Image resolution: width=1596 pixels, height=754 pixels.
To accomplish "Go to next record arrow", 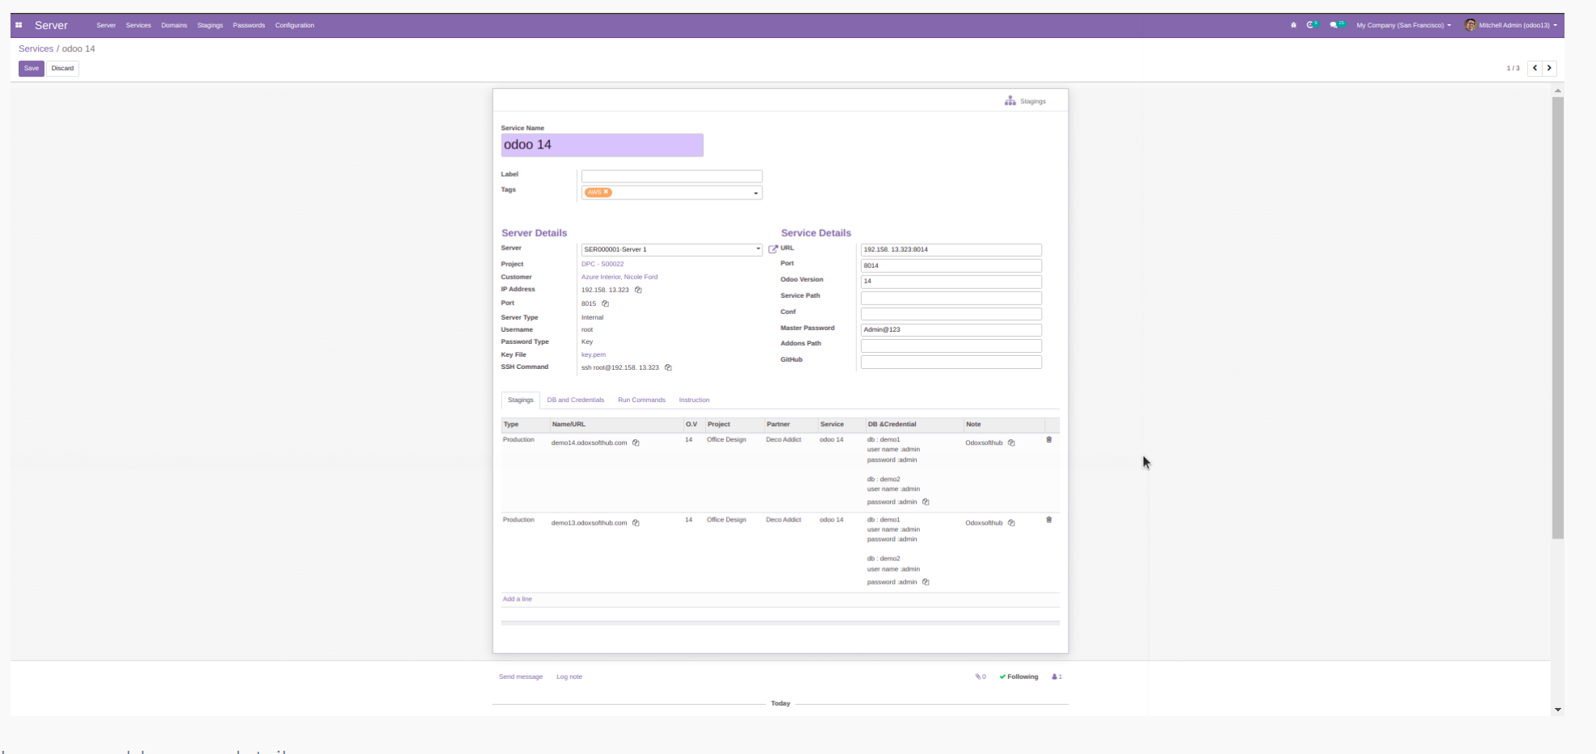I will point(1549,68).
